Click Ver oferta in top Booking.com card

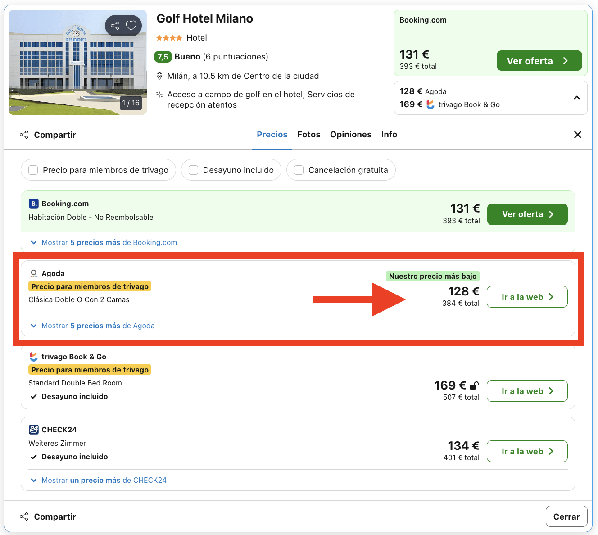pos(539,61)
